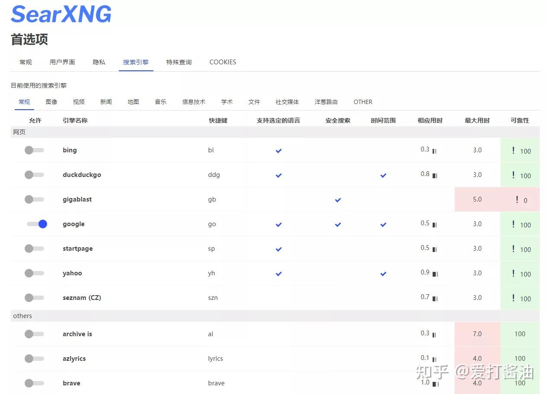The width and height of the screenshot is (548, 394).
Task: Enable the duckduckgo engine toggle
Action: 34,175
